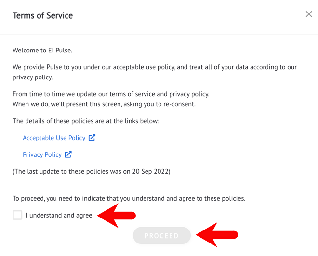
Task: Click the 'To proceed, you need to indicate' sentence
Action: (x=129, y=198)
